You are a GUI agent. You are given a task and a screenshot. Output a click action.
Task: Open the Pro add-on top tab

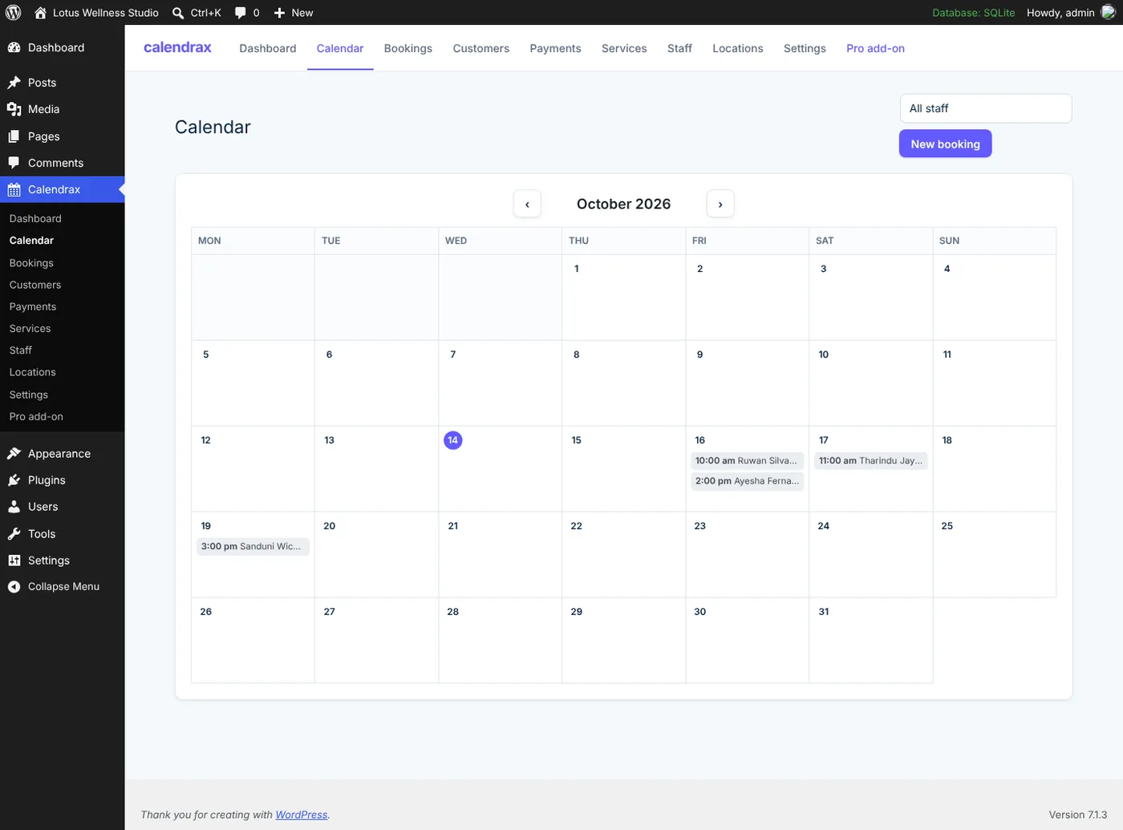coord(875,48)
